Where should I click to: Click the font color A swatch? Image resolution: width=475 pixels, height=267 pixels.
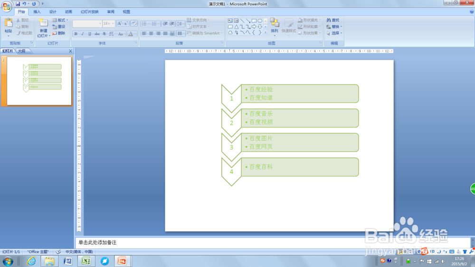[131, 34]
